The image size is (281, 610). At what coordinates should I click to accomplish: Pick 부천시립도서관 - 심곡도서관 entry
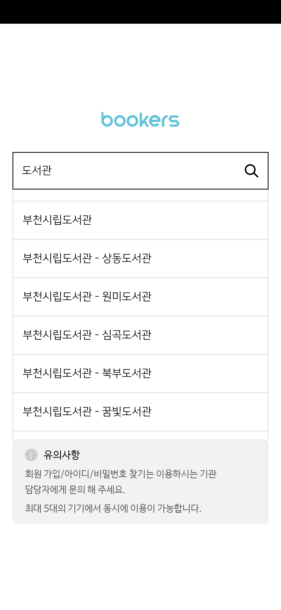[x=140, y=335]
